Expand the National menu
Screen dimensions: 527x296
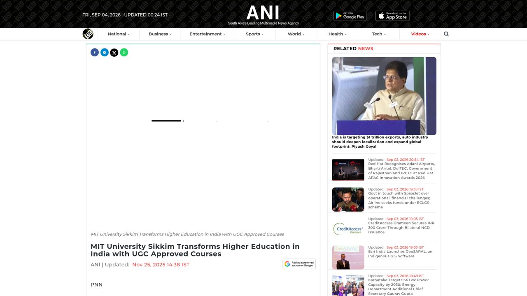[119, 34]
